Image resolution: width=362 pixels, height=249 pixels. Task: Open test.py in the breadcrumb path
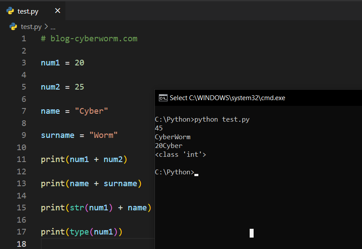pos(31,27)
